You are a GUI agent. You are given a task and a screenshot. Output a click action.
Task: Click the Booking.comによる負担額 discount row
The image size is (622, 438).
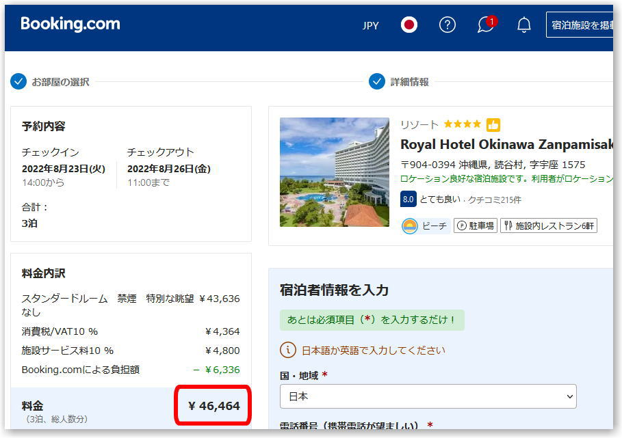click(131, 370)
